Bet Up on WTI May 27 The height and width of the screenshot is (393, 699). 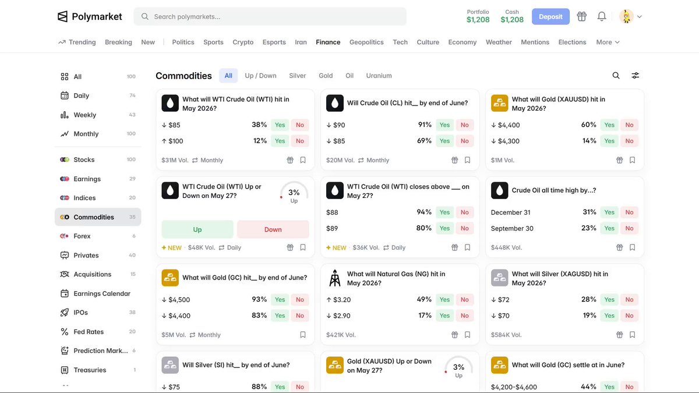197,229
